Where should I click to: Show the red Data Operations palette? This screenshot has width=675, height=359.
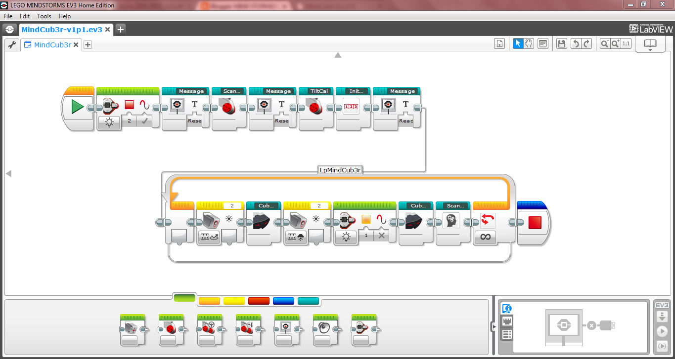tap(259, 301)
